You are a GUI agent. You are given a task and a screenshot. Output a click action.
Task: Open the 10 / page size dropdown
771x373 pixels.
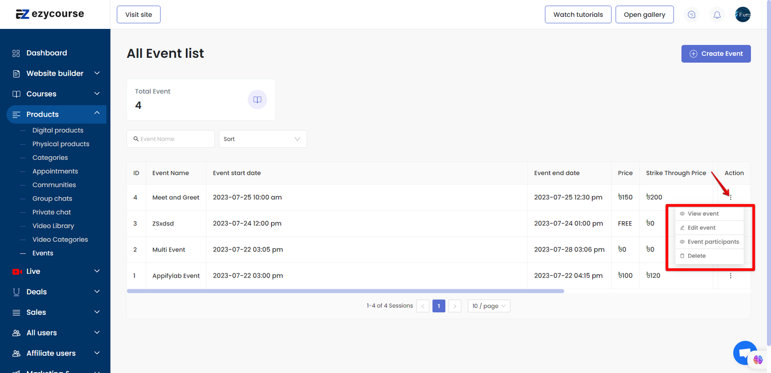coord(489,306)
